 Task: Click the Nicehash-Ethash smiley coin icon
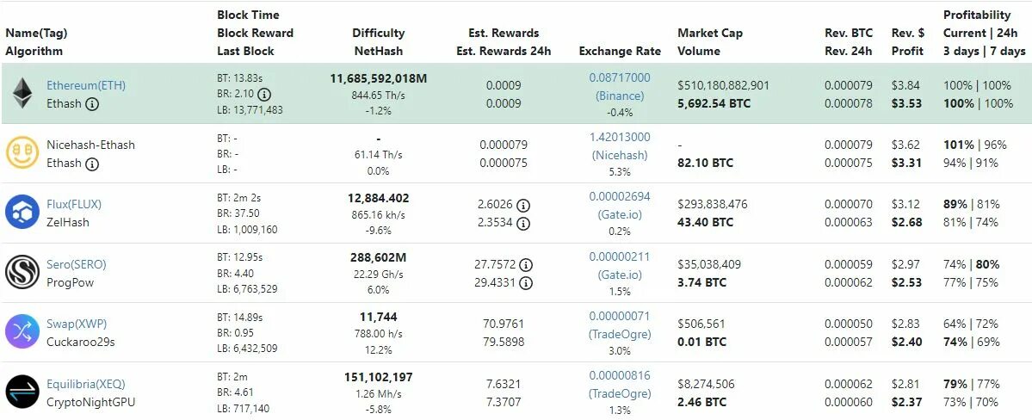(22, 153)
